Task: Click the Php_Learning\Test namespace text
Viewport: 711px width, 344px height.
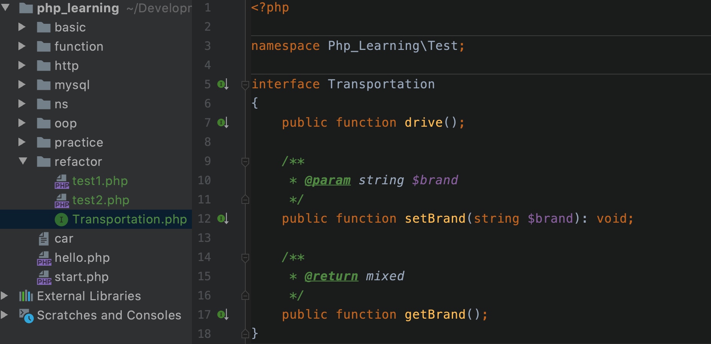Action: tap(393, 46)
